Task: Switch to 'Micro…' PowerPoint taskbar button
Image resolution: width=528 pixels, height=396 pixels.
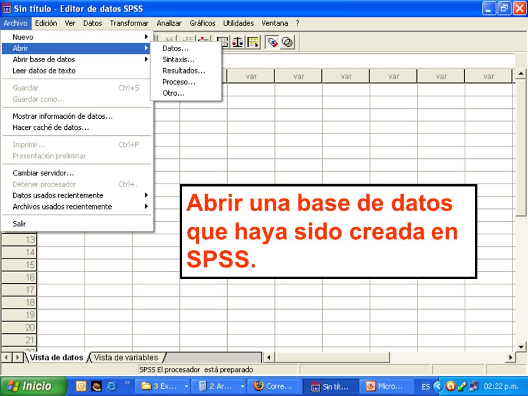Action: [387, 386]
